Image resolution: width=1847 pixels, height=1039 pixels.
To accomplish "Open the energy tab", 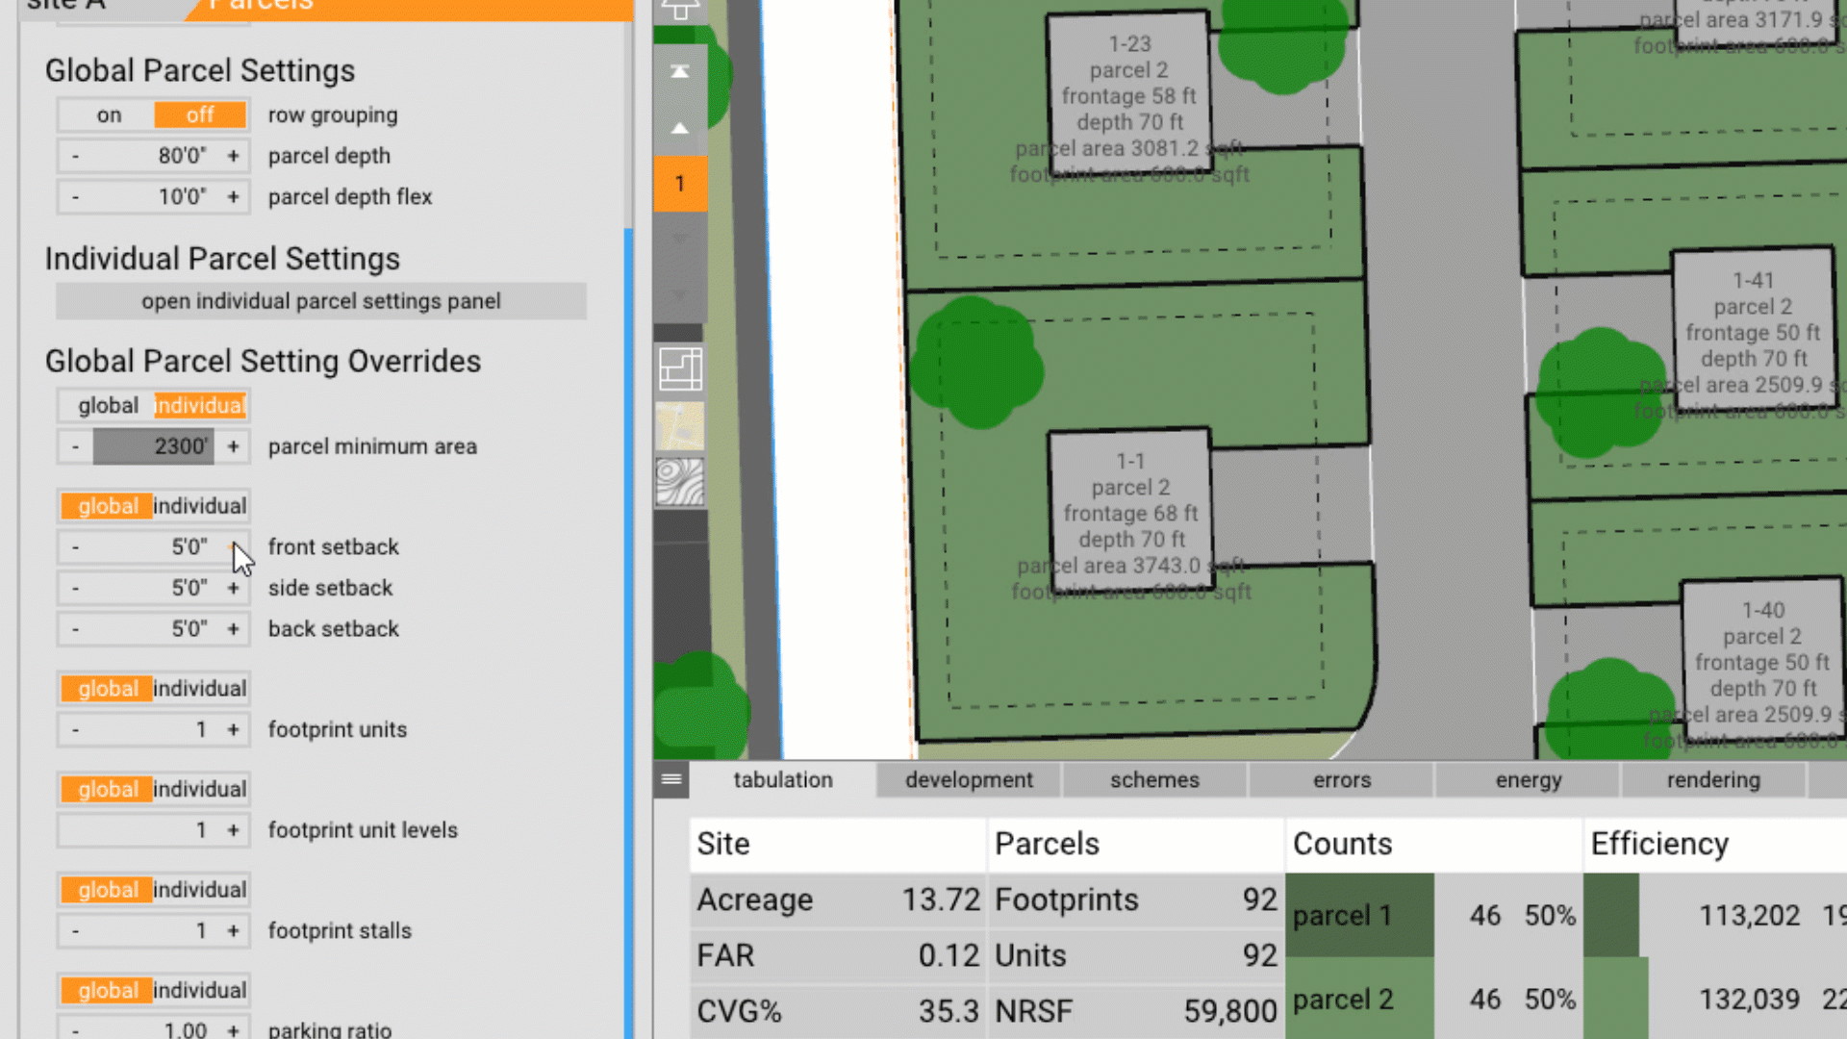I will click(x=1528, y=780).
